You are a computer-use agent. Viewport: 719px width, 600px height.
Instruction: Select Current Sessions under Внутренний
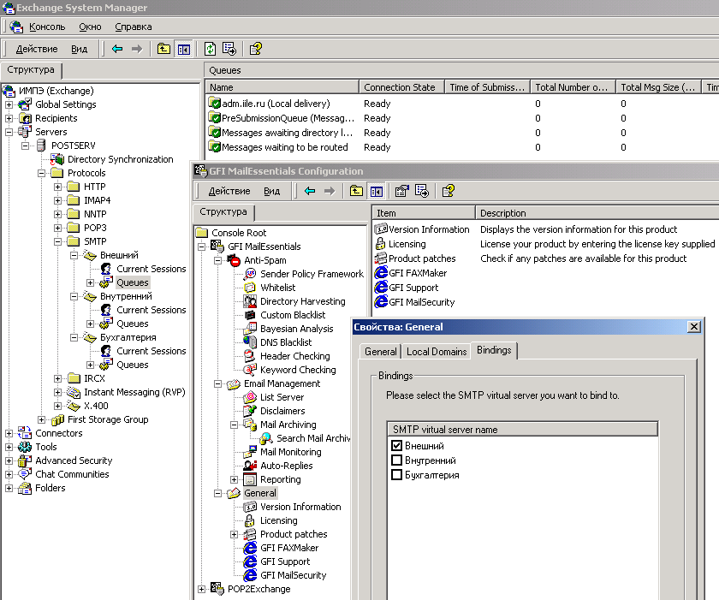tap(152, 310)
